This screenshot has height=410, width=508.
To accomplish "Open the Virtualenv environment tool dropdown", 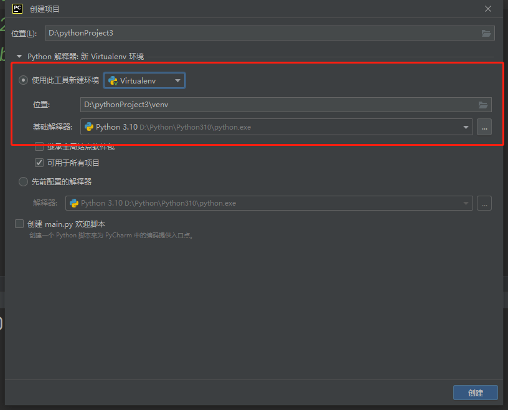I will [x=144, y=81].
